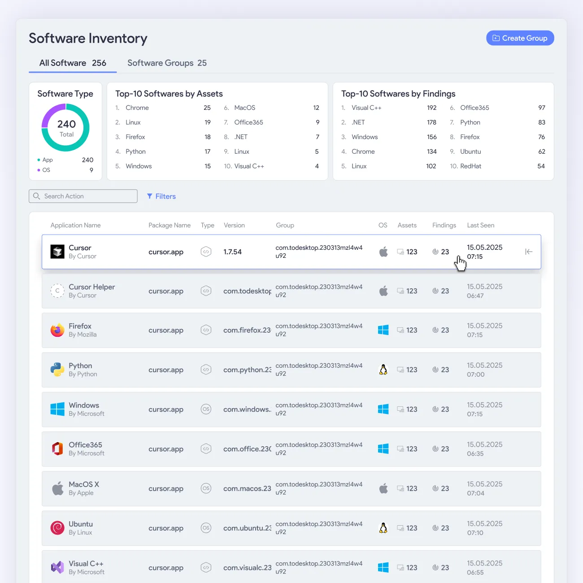Click the com.firefox.23 version cell
This screenshot has height=583, width=583.
[x=247, y=330]
